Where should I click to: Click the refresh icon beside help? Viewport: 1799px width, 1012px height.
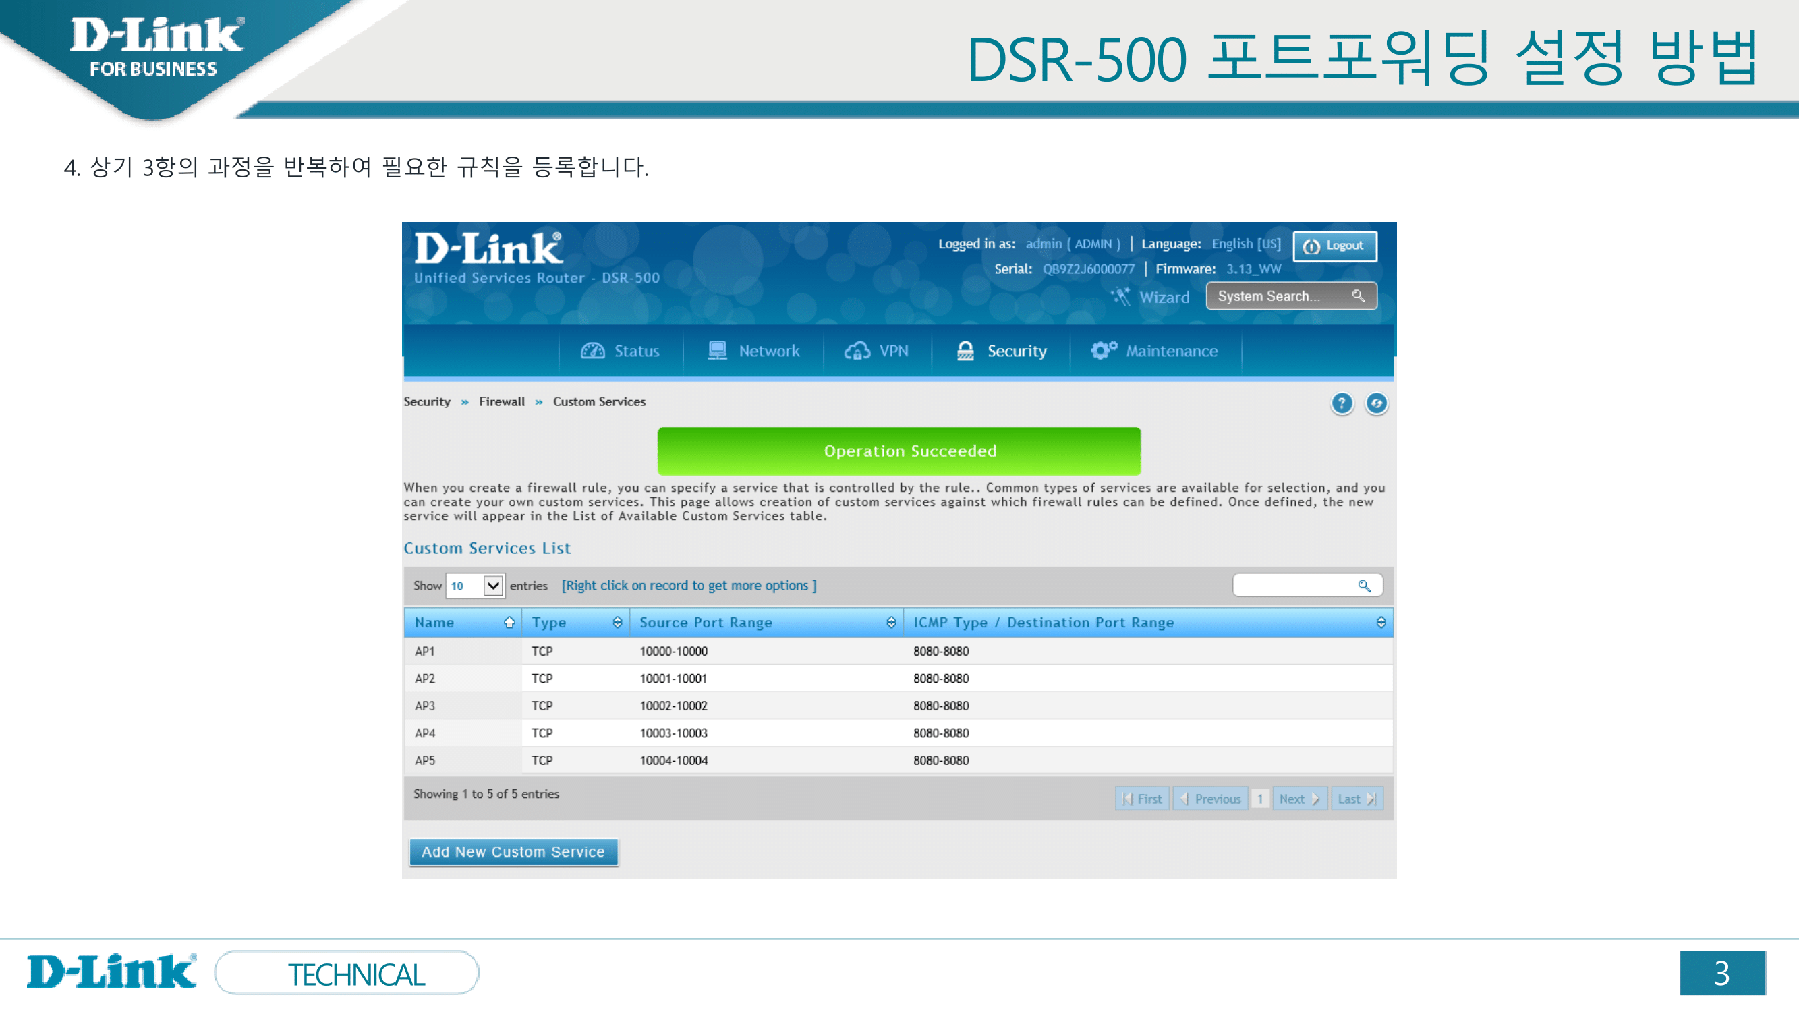pos(1376,403)
